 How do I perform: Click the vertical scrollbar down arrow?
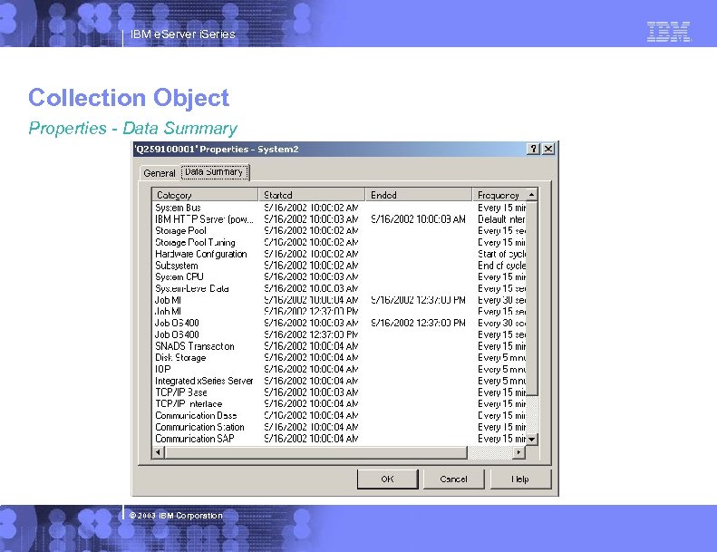(532, 439)
